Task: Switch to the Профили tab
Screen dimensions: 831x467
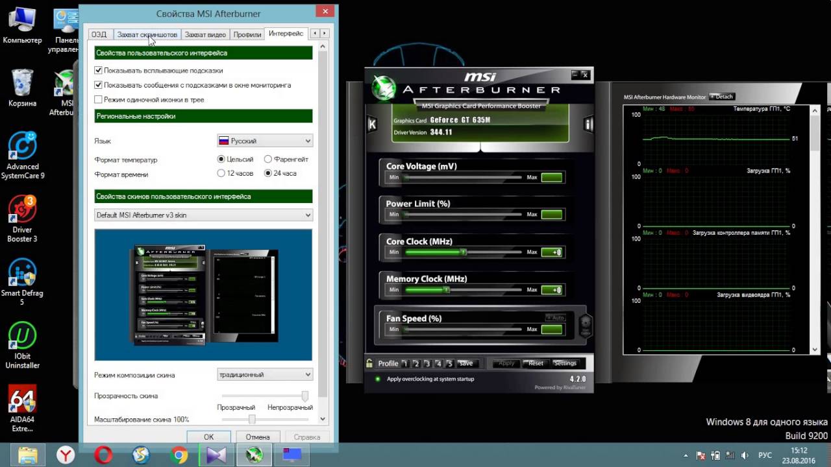Action: 247,34
